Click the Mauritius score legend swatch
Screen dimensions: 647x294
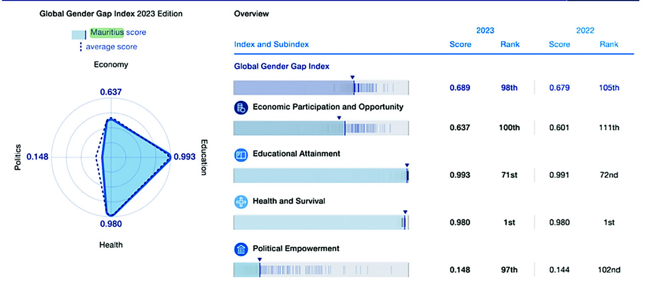tap(78, 33)
